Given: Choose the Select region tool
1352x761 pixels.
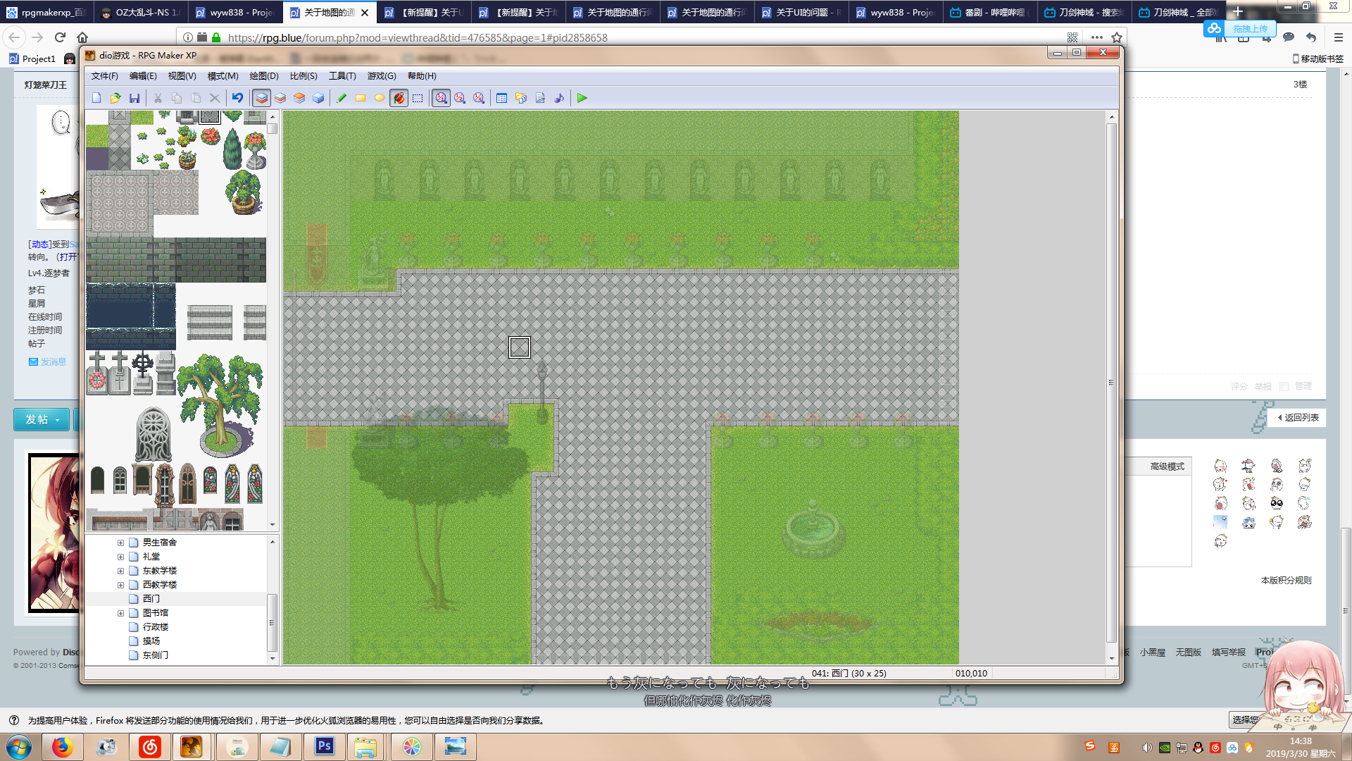Looking at the screenshot, I should (418, 98).
